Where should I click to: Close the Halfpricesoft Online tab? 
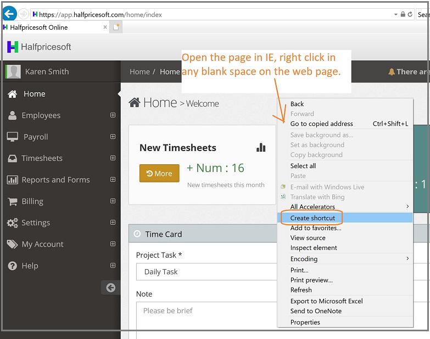coord(105,27)
